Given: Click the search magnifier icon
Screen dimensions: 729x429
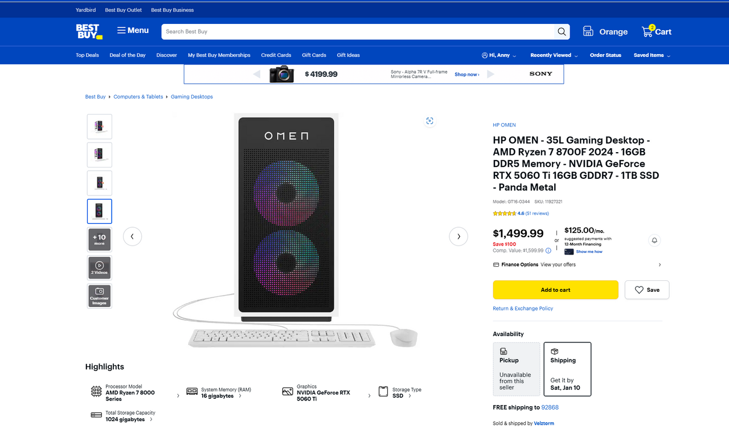Looking at the screenshot, I should 562,32.
